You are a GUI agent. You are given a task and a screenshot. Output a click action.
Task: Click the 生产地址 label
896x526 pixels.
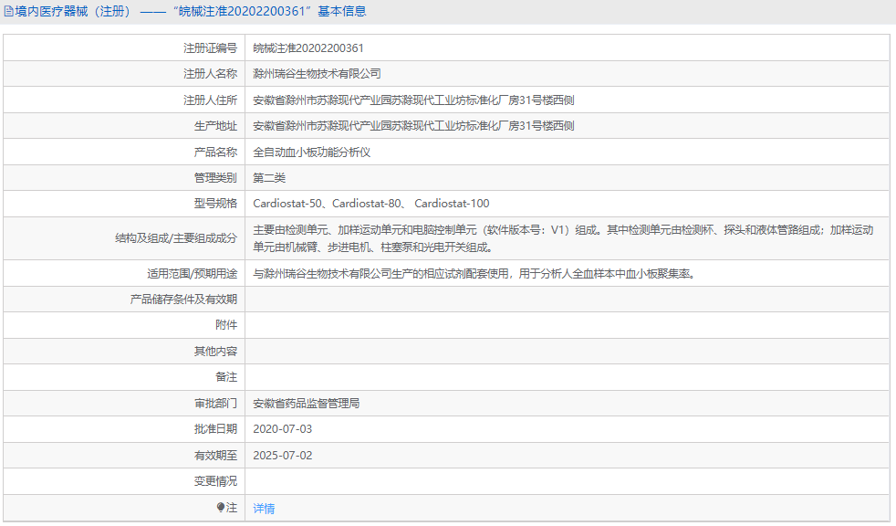pyautogui.click(x=215, y=126)
